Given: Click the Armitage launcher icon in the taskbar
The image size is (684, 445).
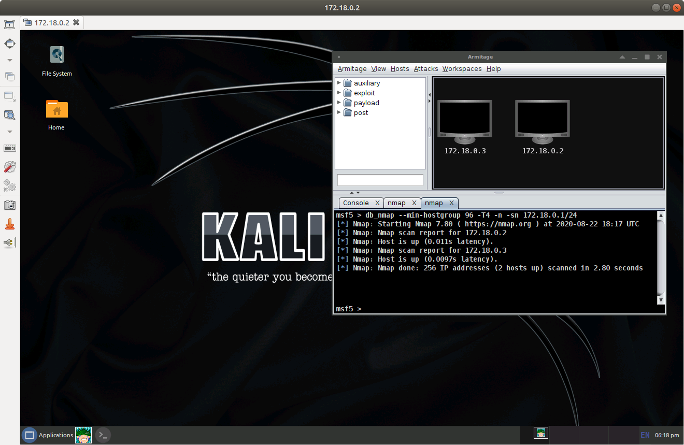Looking at the screenshot, I should [x=83, y=435].
